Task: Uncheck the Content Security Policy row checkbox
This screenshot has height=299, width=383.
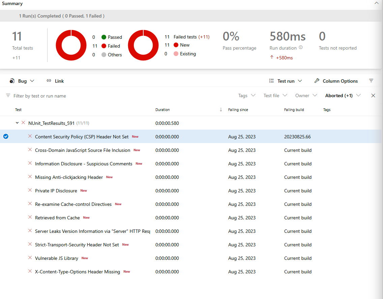Action: (6, 136)
